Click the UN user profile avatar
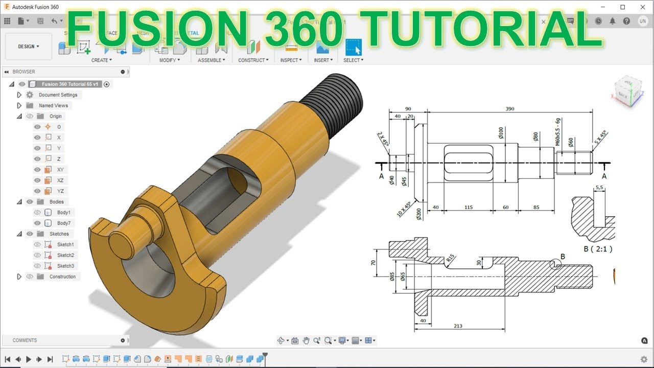This screenshot has width=654, height=368. (x=643, y=21)
